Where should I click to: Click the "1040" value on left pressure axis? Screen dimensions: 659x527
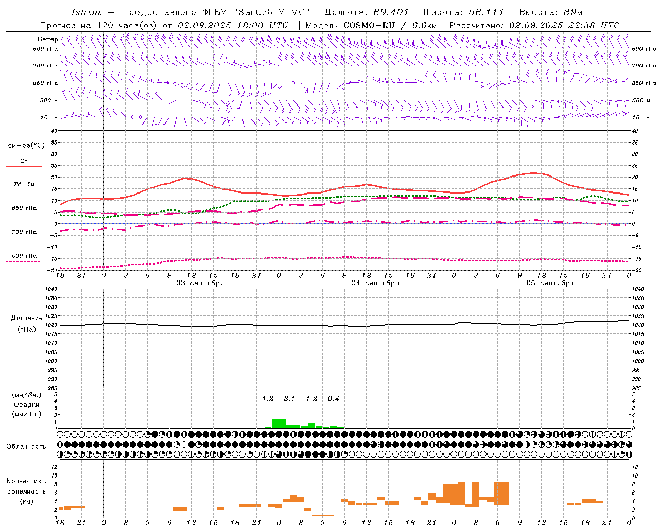[x=50, y=289]
